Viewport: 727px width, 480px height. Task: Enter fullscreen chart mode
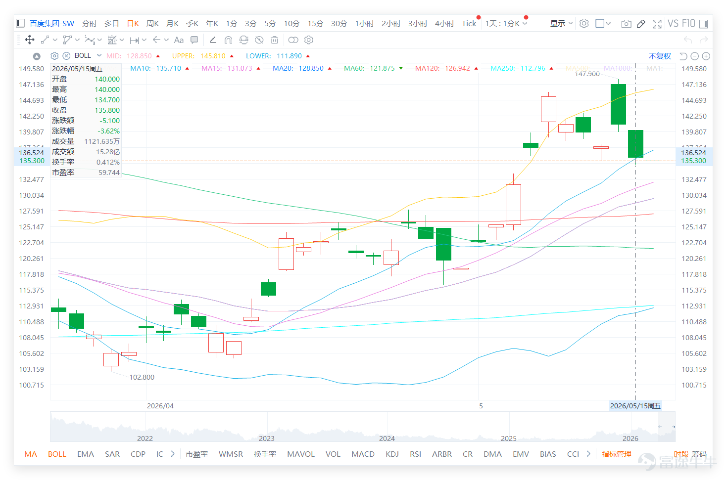pos(657,24)
